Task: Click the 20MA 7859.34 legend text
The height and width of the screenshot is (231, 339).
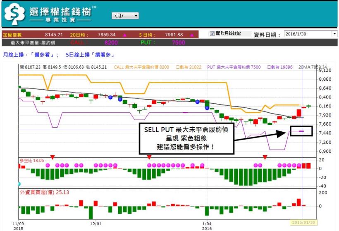Action: tap(313, 67)
